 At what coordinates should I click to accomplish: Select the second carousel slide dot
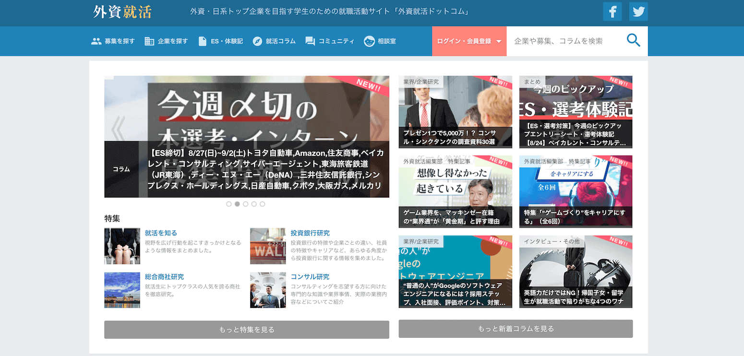click(237, 204)
